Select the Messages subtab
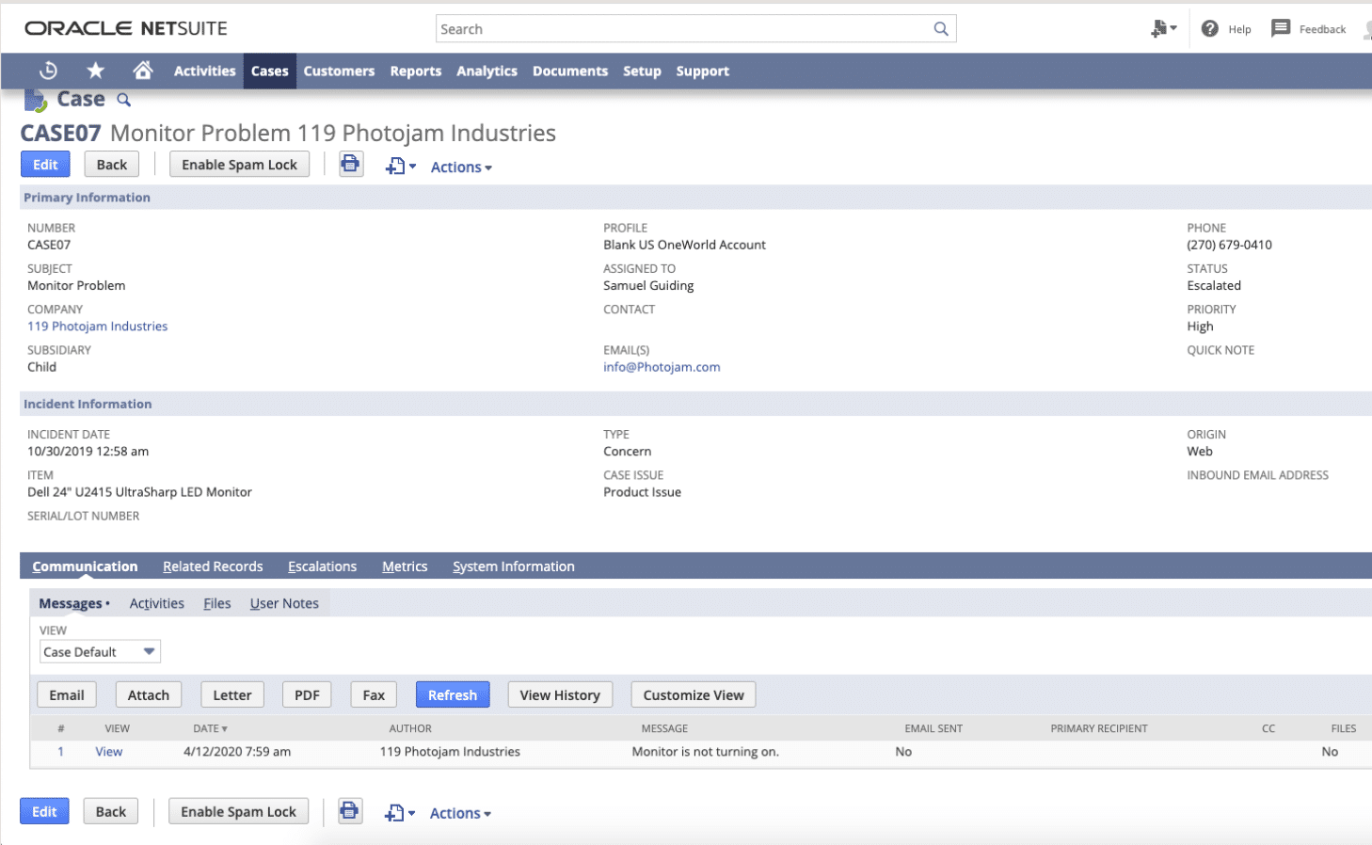The image size is (1372, 845). 73,603
